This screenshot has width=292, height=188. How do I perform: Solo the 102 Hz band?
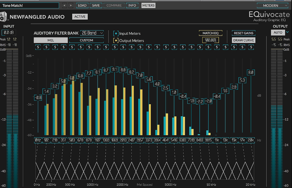click(x=46, y=47)
